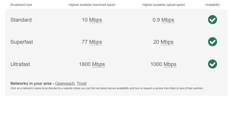Open the Trooli network link
Image resolution: width=231 pixels, height=118 pixels.
[x=81, y=83]
